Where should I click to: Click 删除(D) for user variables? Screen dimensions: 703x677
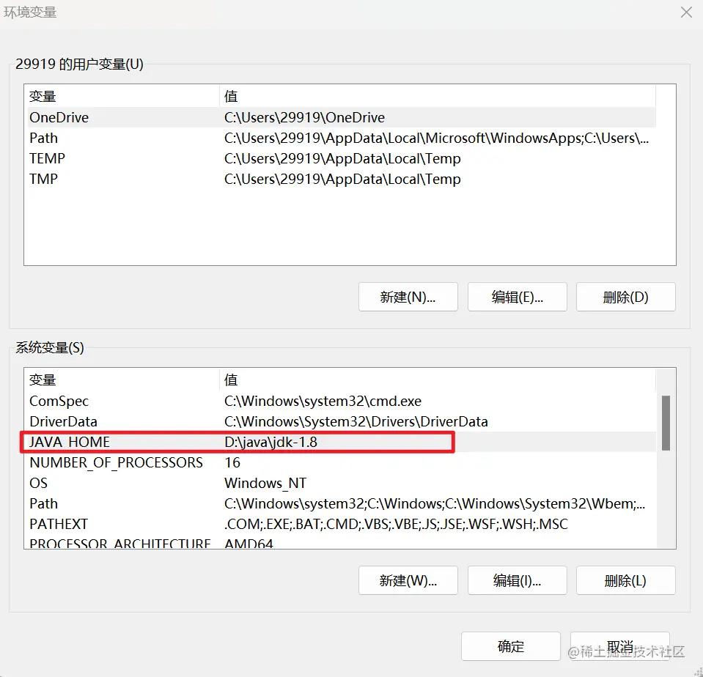[625, 297]
